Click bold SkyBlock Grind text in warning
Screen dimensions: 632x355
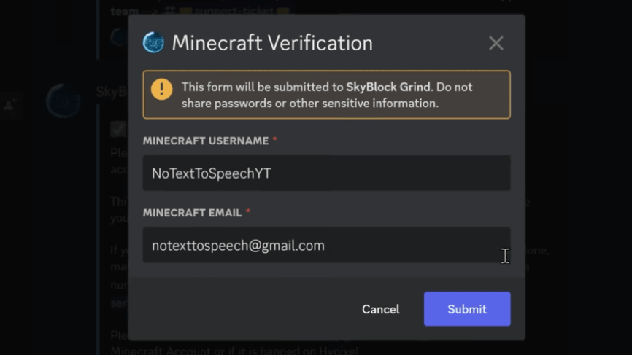(388, 87)
